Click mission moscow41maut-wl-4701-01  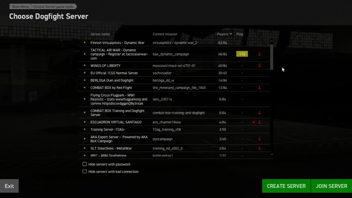(x=174, y=65)
